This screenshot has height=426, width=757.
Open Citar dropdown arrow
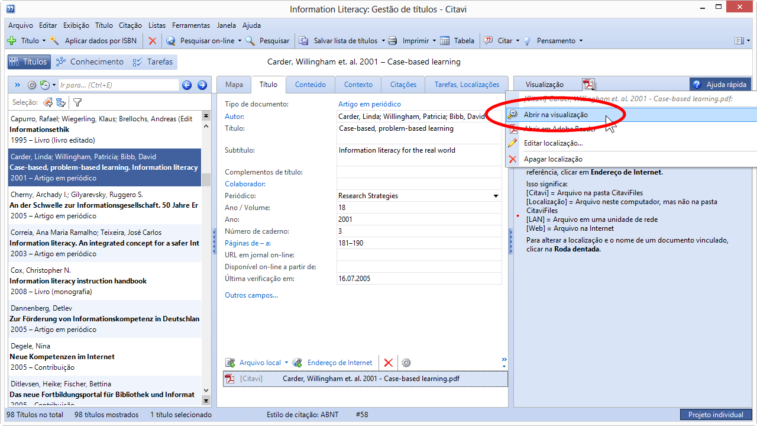[517, 41]
